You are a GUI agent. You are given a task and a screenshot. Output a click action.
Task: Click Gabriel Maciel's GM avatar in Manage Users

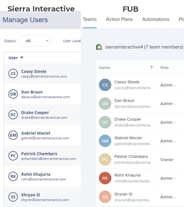tap(13, 135)
